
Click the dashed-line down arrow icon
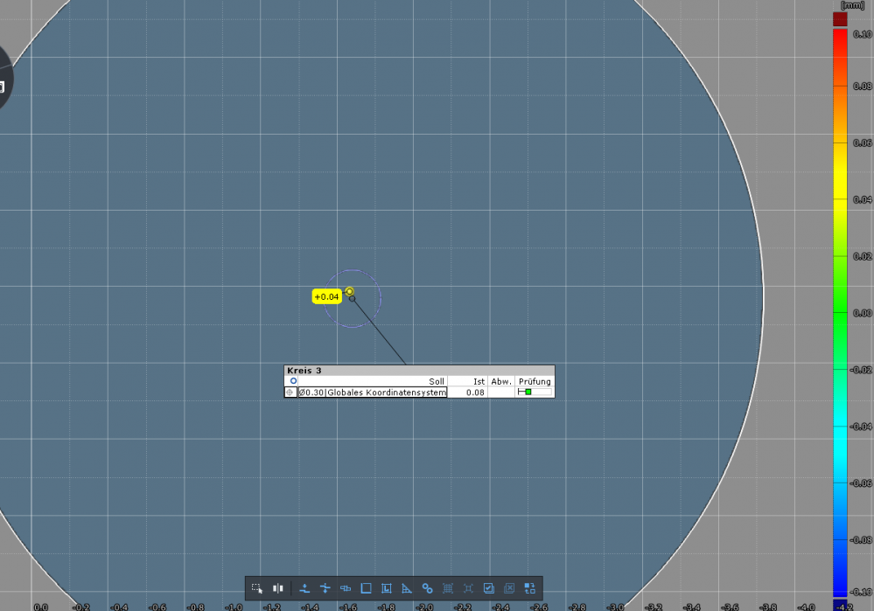(x=325, y=588)
